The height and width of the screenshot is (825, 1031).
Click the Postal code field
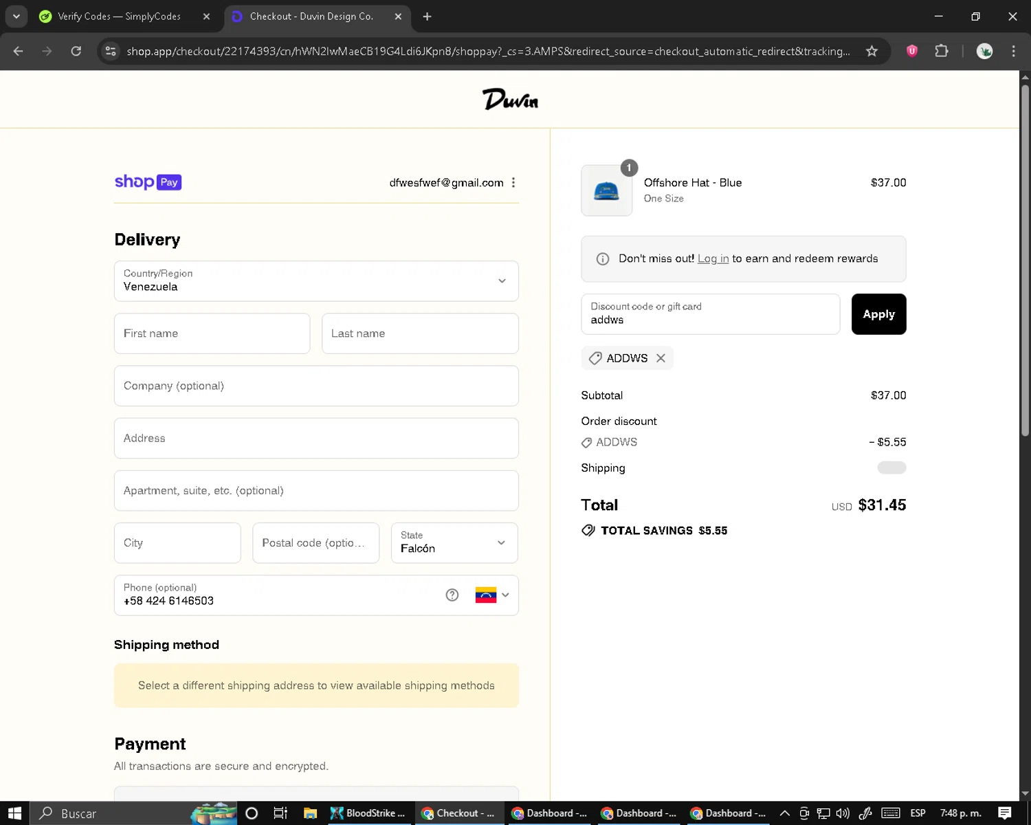[315, 542]
